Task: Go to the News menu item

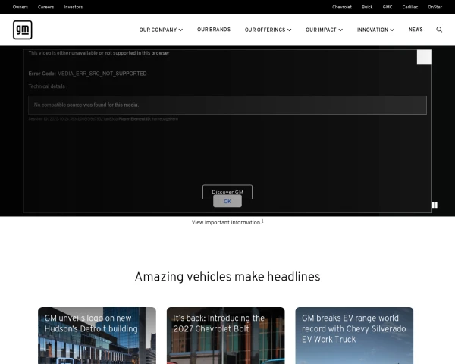Action: coord(416,30)
